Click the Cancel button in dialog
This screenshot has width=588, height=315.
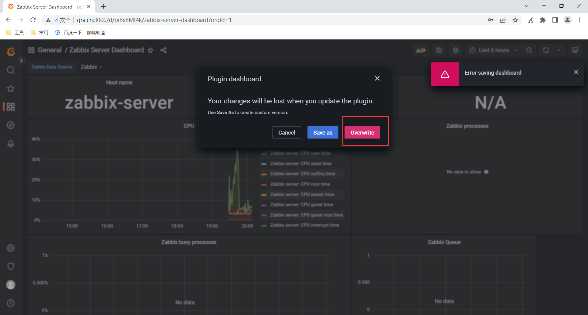pyautogui.click(x=287, y=132)
